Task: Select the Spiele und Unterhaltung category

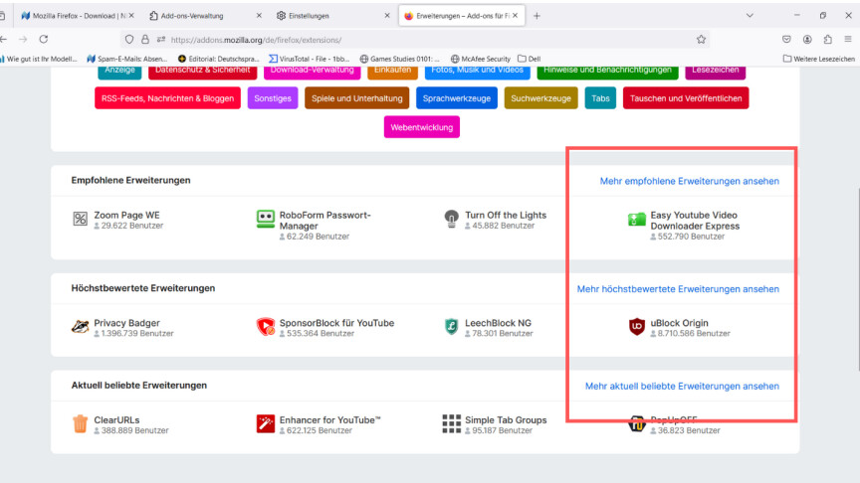Action: (x=357, y=98)
